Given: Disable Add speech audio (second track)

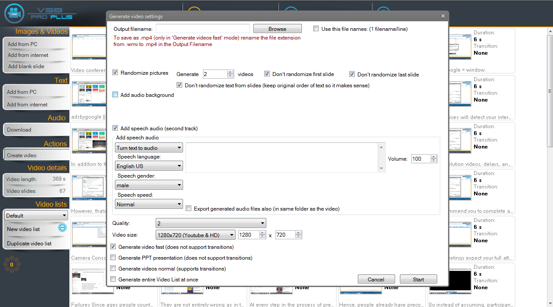Looking at the screenshot, I should 115,128.
